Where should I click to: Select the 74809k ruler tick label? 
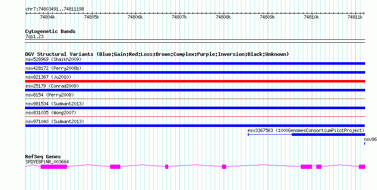click(x=267, y=17)
